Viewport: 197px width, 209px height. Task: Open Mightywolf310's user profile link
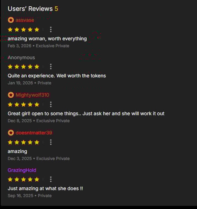[x=33, y=95]
